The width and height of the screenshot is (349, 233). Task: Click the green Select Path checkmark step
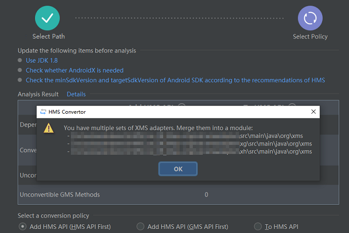coord(47,18)
